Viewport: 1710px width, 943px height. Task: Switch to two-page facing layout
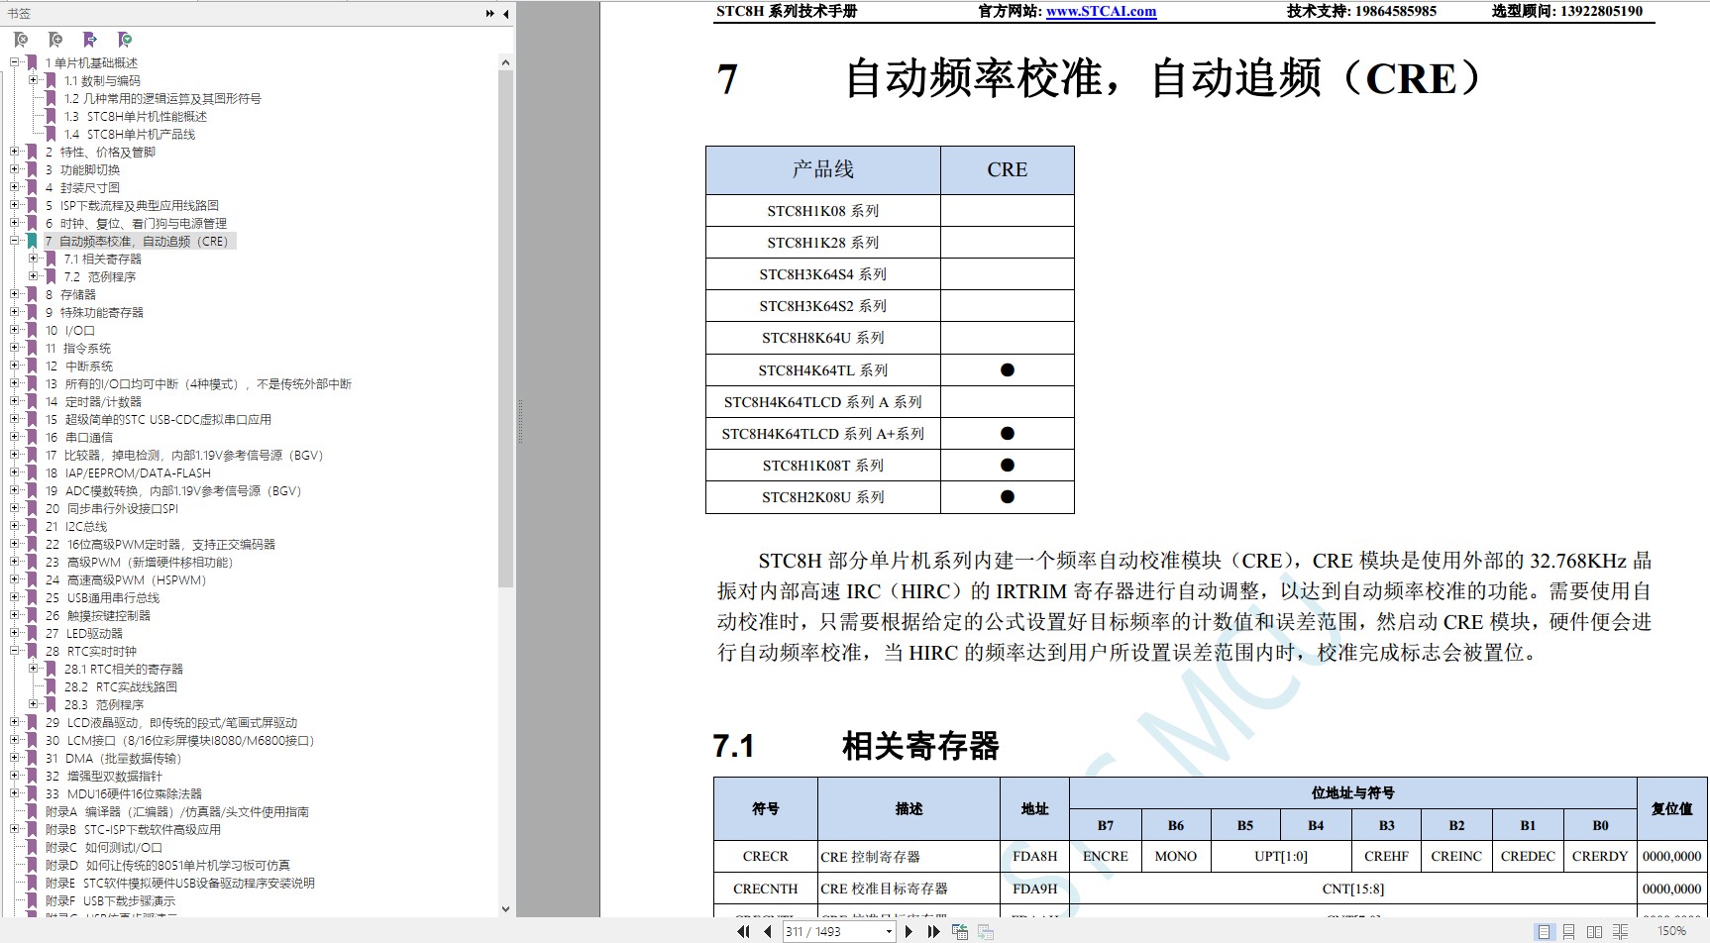click(x=1594, y=931)
